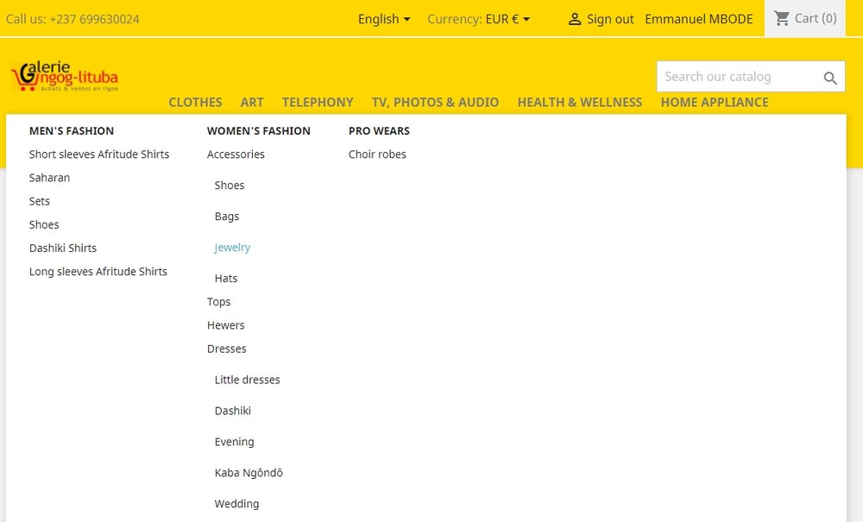863x522 pixels.
Task: Open the Choir robes category under PRO WEARS
Action: (377, 154)
